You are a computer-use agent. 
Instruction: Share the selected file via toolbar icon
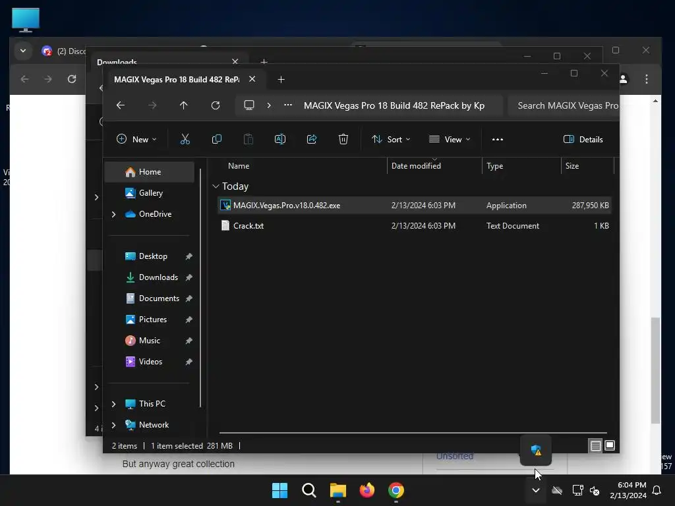[x=312, y=140]
